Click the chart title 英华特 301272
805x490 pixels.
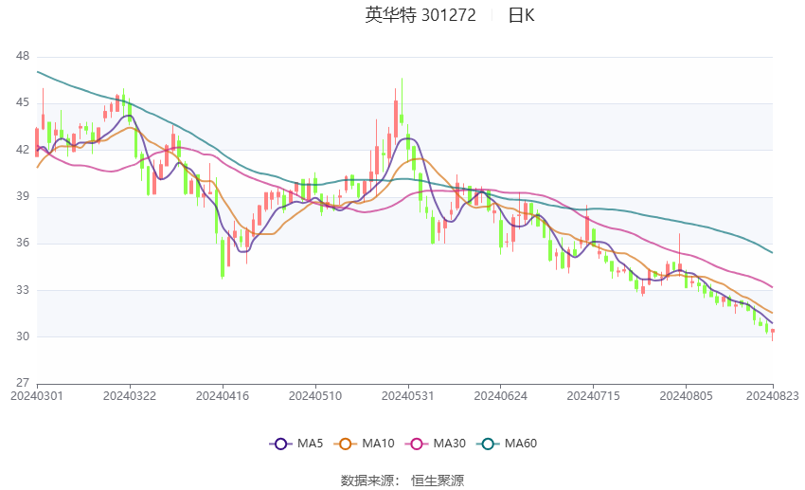tap(420, 15)
